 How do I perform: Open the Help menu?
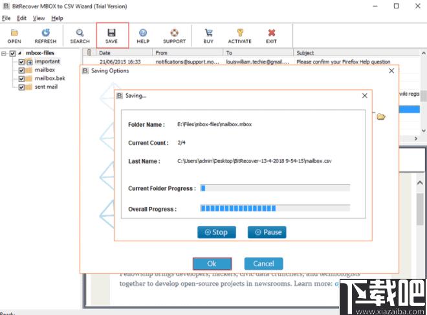coord(57,18)
